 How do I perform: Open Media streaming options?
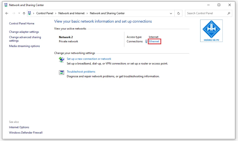24,46
